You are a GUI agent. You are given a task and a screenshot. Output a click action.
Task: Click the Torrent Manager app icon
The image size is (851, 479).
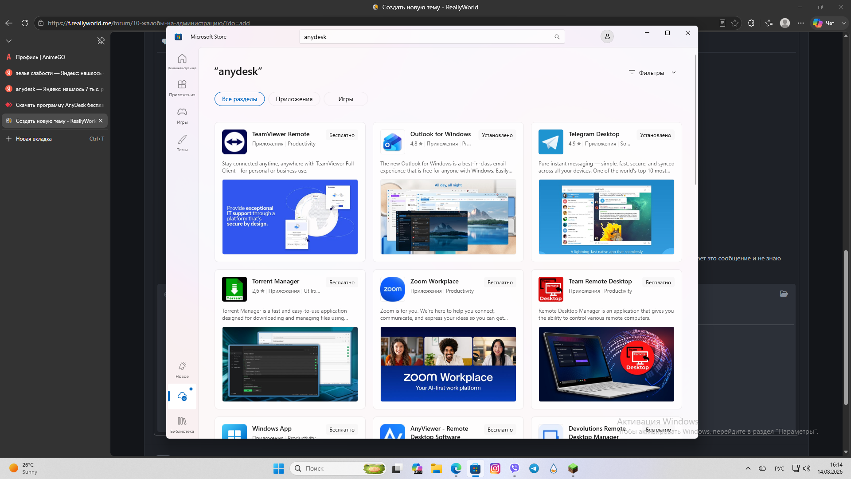tap(234, 289)
